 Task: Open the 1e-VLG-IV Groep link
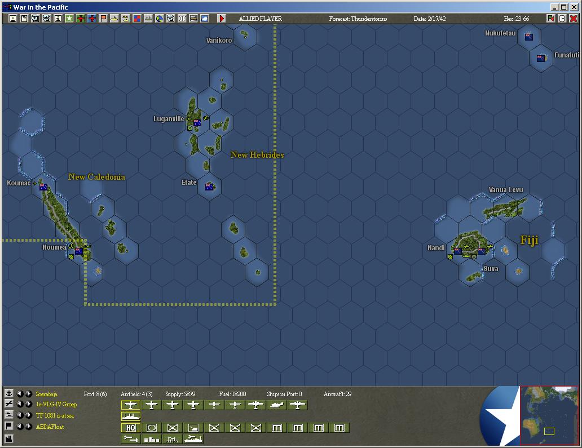[x=56, y=404]
